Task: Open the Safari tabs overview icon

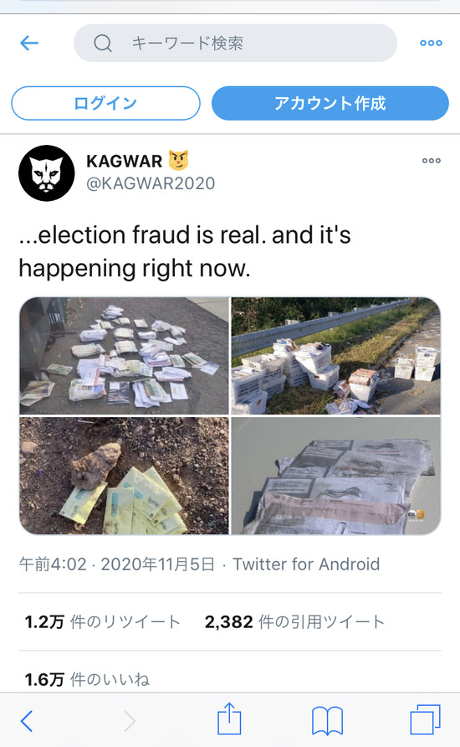Action: tap(425, 719)
